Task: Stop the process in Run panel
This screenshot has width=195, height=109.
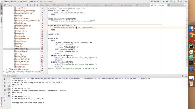Action: point(5,83)
